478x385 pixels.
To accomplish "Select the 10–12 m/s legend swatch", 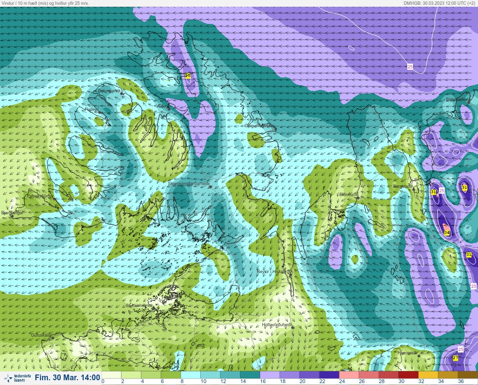I will (x=210, y=374).
